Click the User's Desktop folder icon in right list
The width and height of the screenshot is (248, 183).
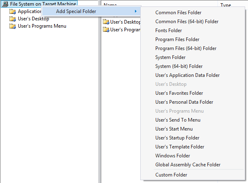106,22
